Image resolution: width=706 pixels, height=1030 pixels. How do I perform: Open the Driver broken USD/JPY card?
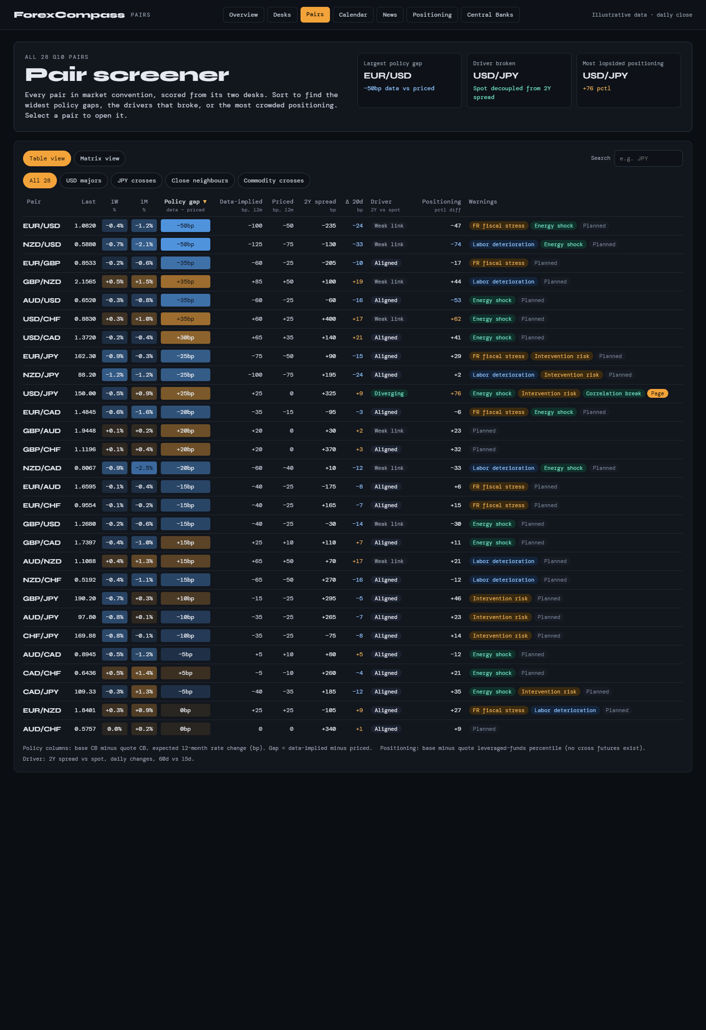[x=519, y=80]
